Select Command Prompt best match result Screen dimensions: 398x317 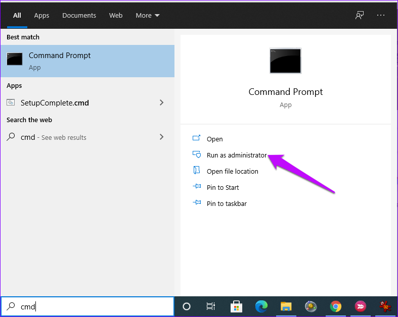coord(87,61)
